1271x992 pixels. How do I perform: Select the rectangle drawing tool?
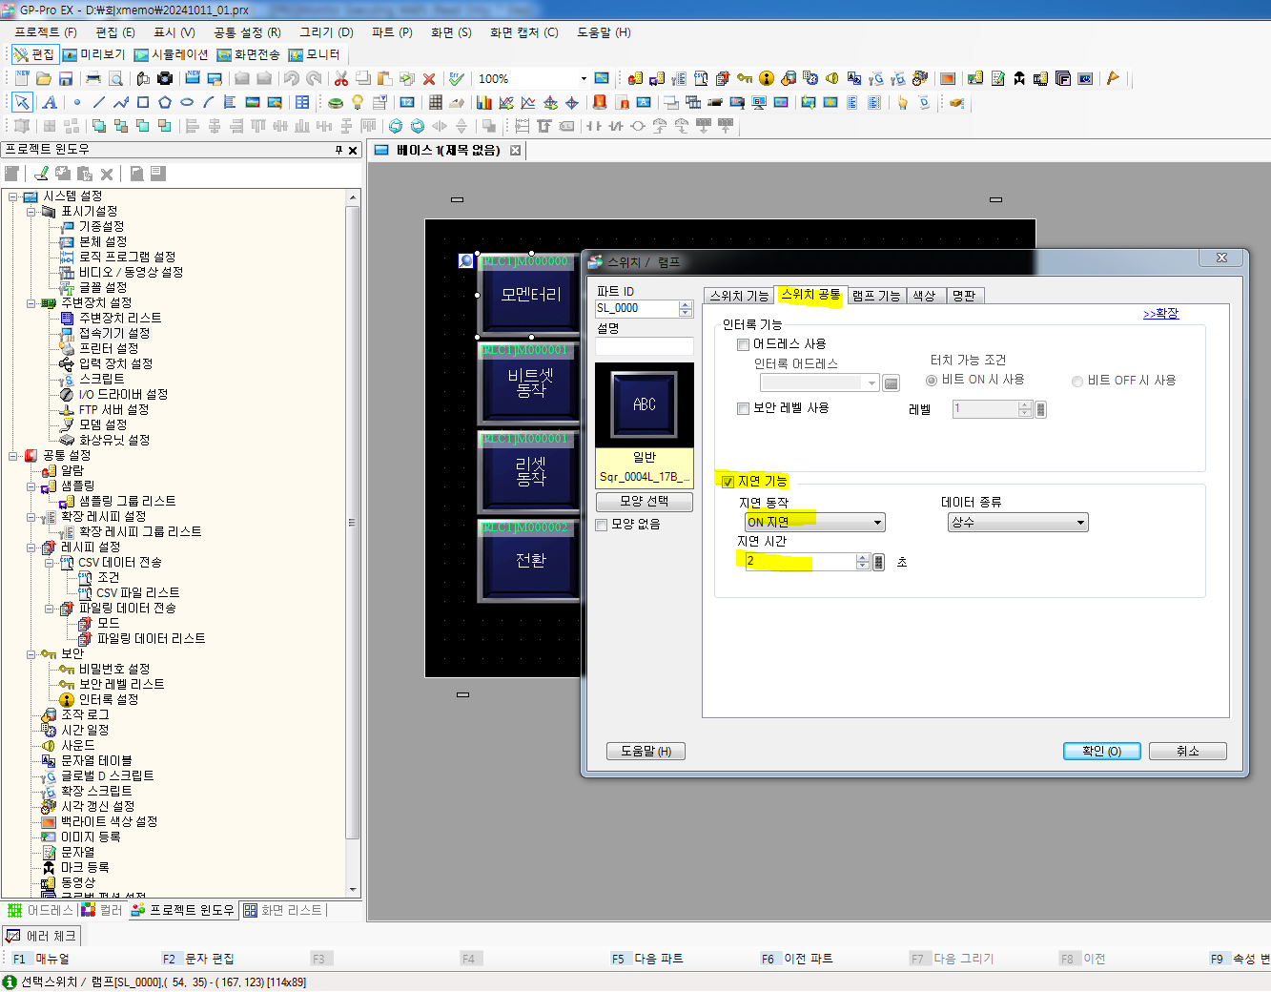pyautogui.click(x=143, y=102)
